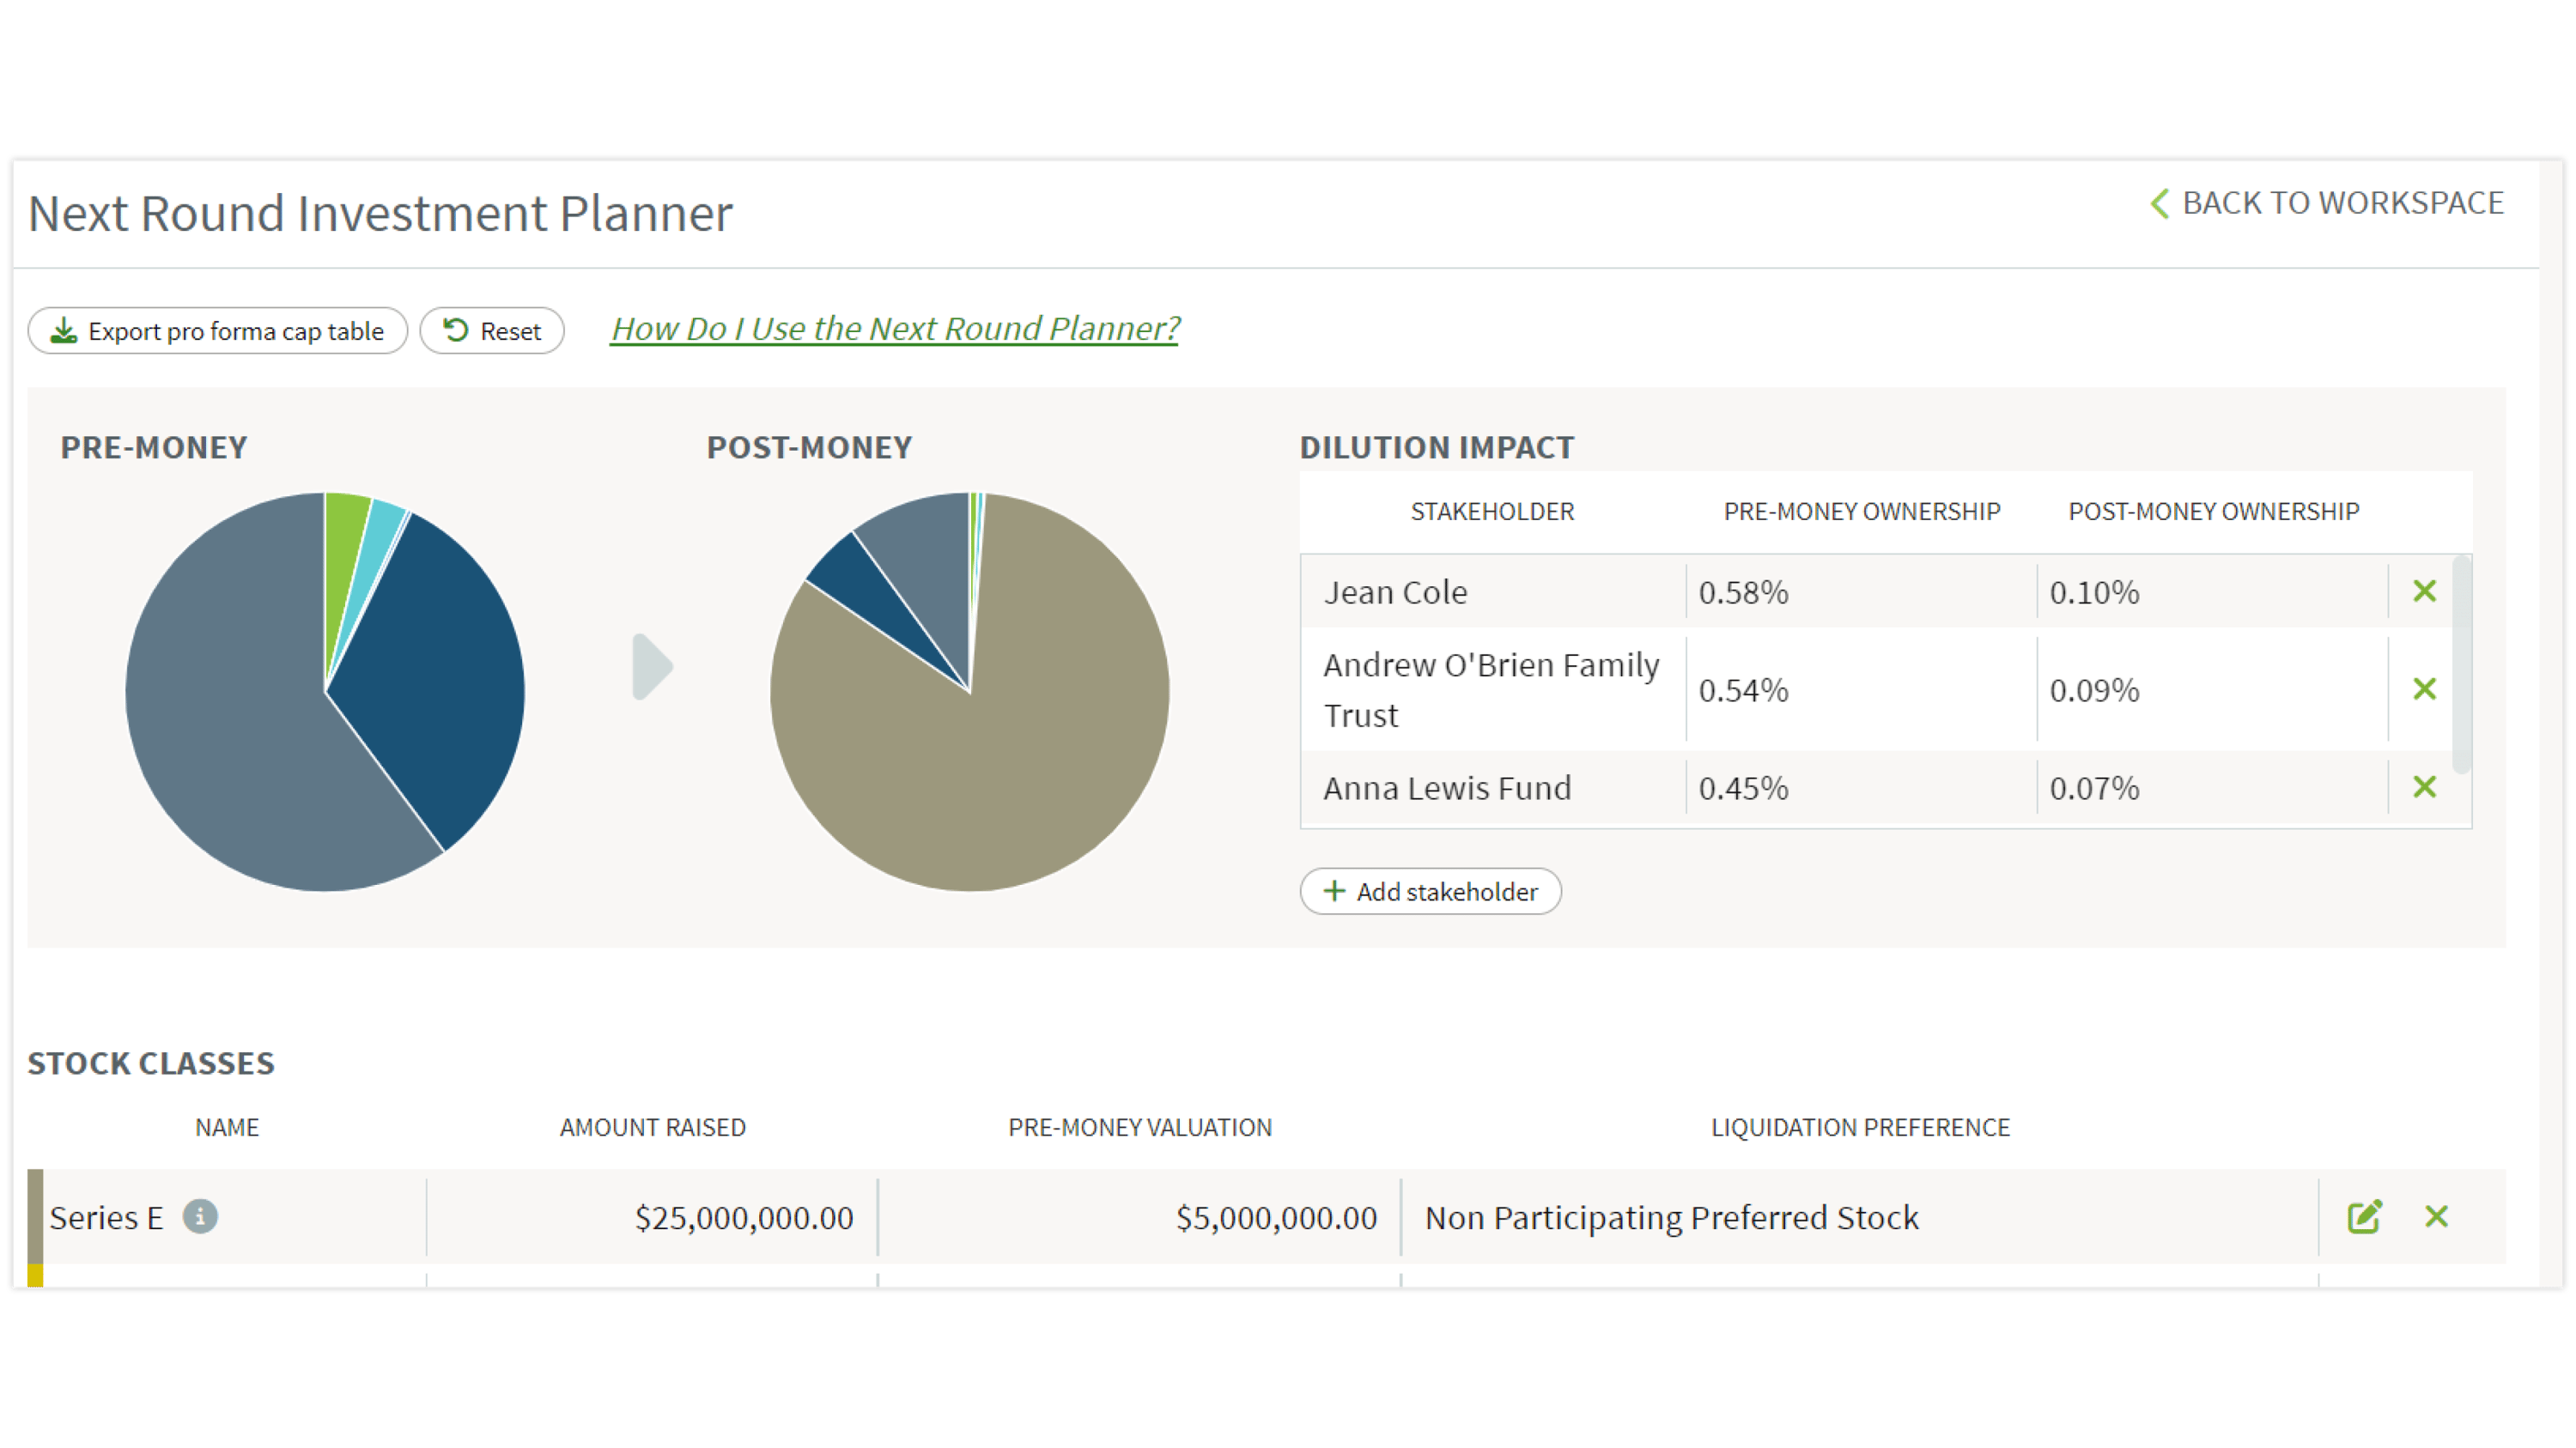Click the arrow between the two pie charts
The width and height of the screenshot is (2576, 1448).
pyautogui.click(x=652, y=669)
